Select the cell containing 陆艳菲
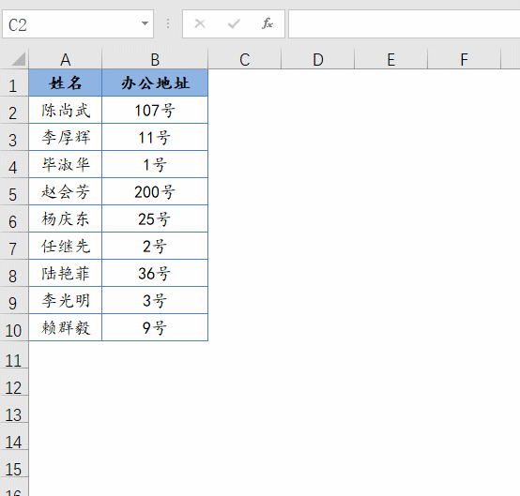Image resolution: width=520 pixels, height=496 pixels. click(x=66, y=273)
